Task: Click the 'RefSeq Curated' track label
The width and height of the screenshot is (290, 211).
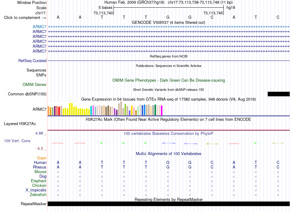Action: coord(32,61)
